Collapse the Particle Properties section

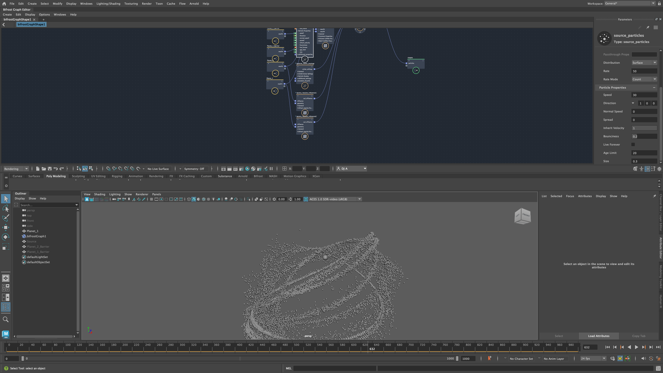[x=654, y=88]
